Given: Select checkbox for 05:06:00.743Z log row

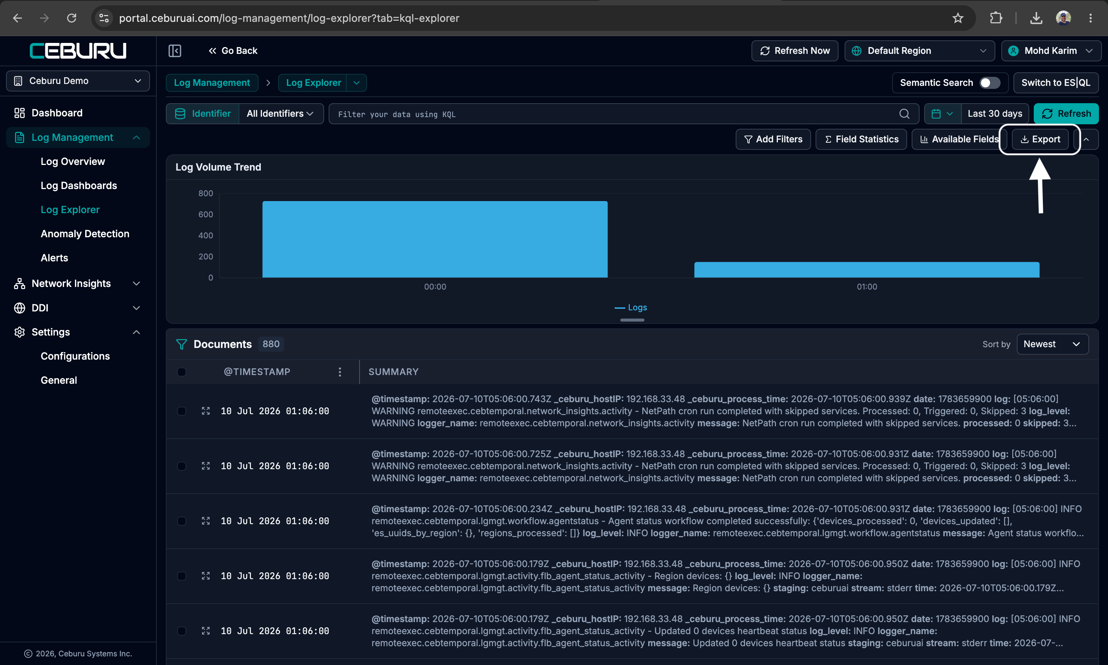Looking at the screenshot, I should point(182,411).
